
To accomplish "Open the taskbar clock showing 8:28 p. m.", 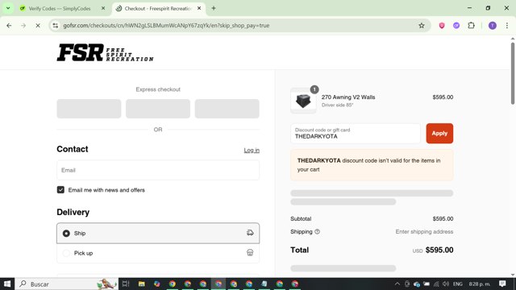I will click(480, 284).
